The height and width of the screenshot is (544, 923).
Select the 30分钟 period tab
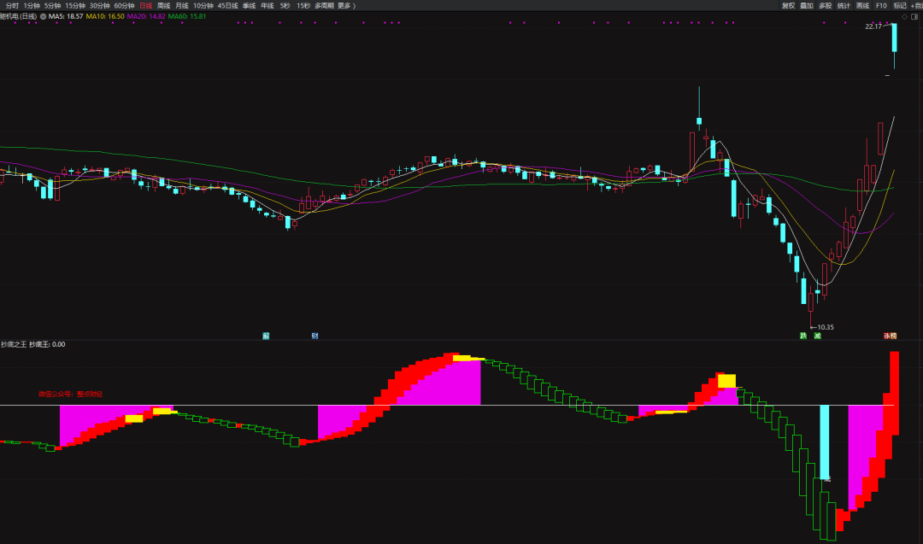pos(99,5)
